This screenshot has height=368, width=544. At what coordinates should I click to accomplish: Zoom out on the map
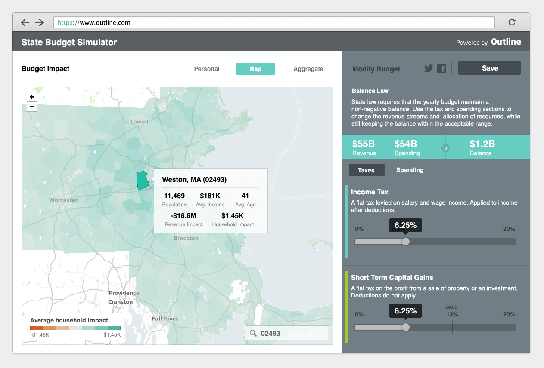click(32, 107)
